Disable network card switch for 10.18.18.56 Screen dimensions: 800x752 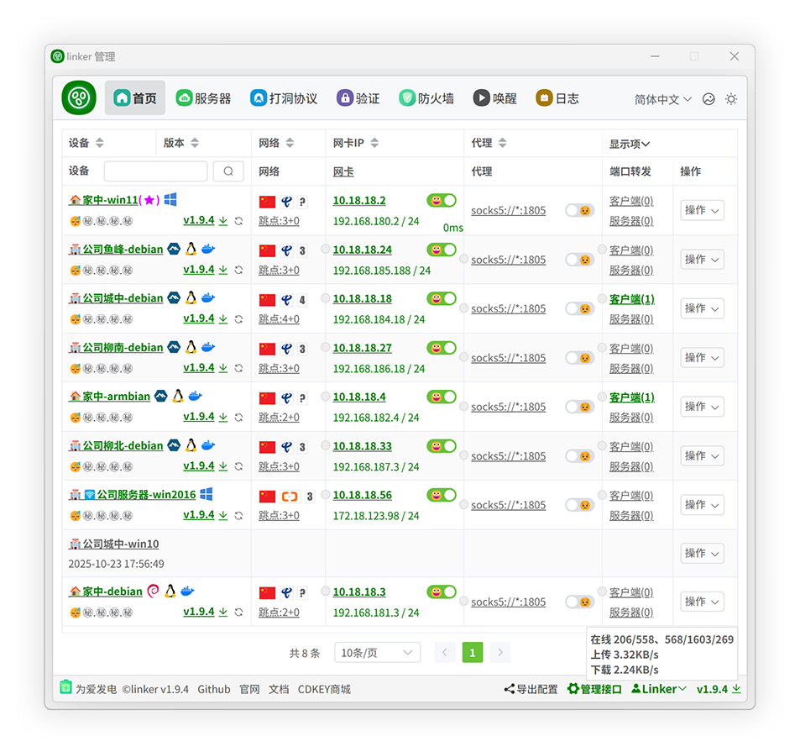[442, 495]
